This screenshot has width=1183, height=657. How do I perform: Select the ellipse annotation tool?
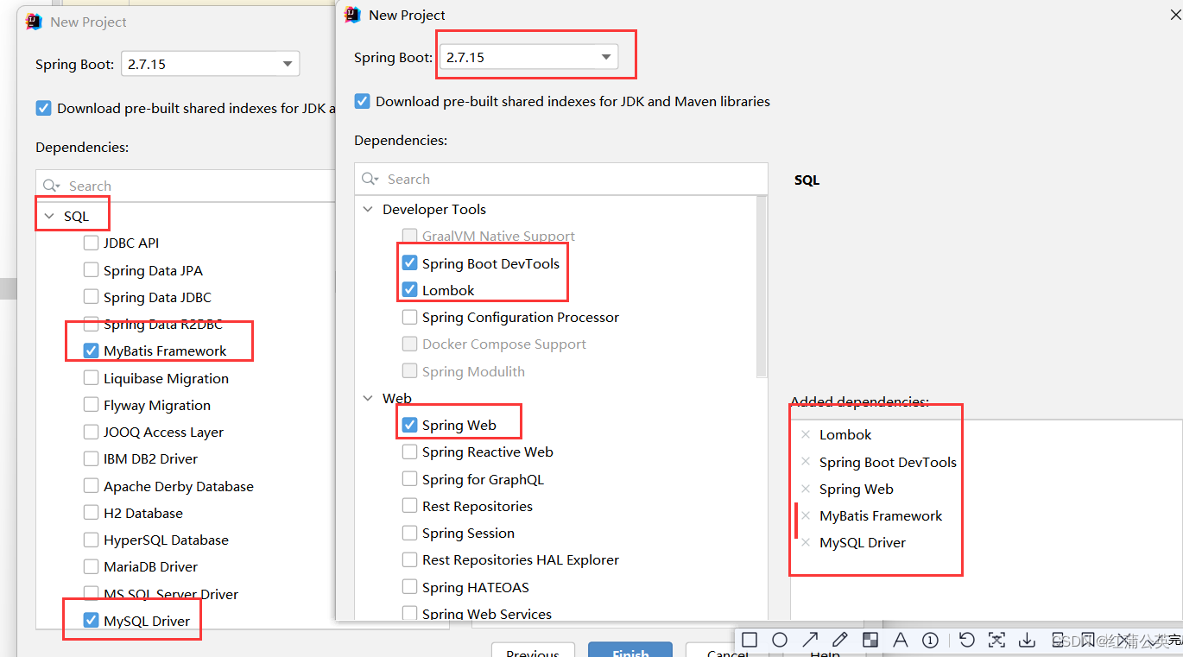tap(780, 640)
